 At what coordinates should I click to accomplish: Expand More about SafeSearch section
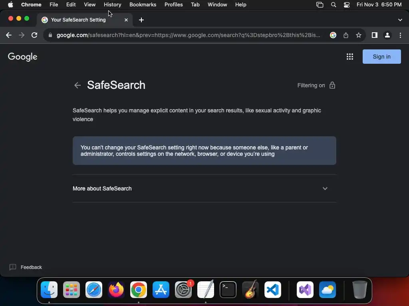pos(204,188)
